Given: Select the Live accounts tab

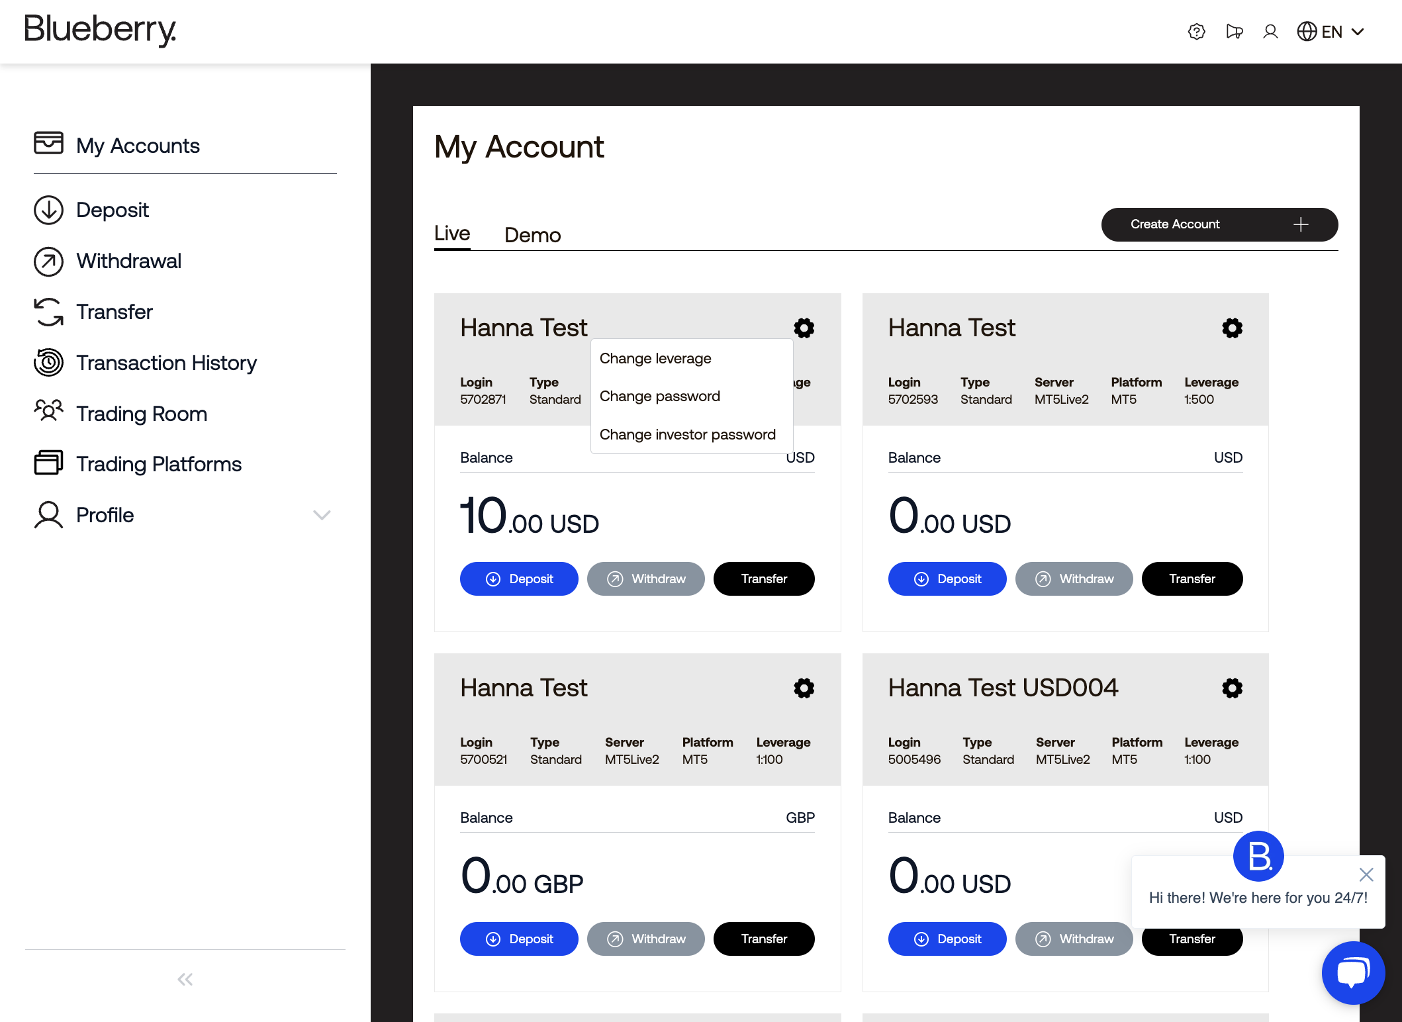Looking at the screenshot, I should tap(452, 234).
